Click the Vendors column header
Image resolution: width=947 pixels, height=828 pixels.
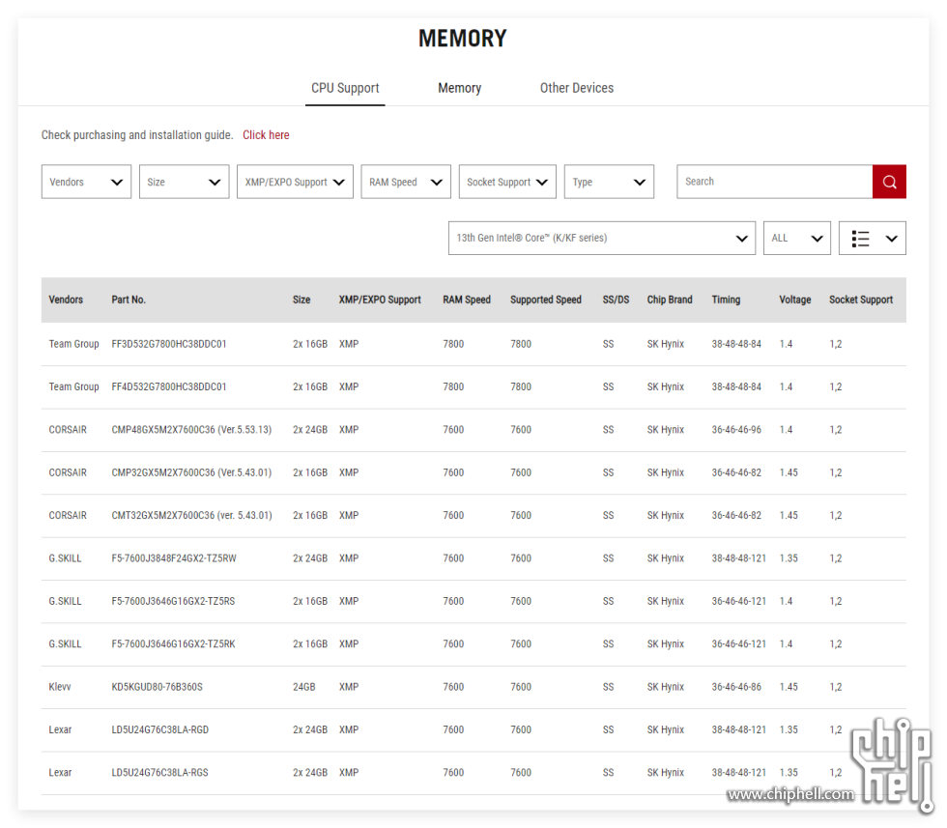click(66, 300)
